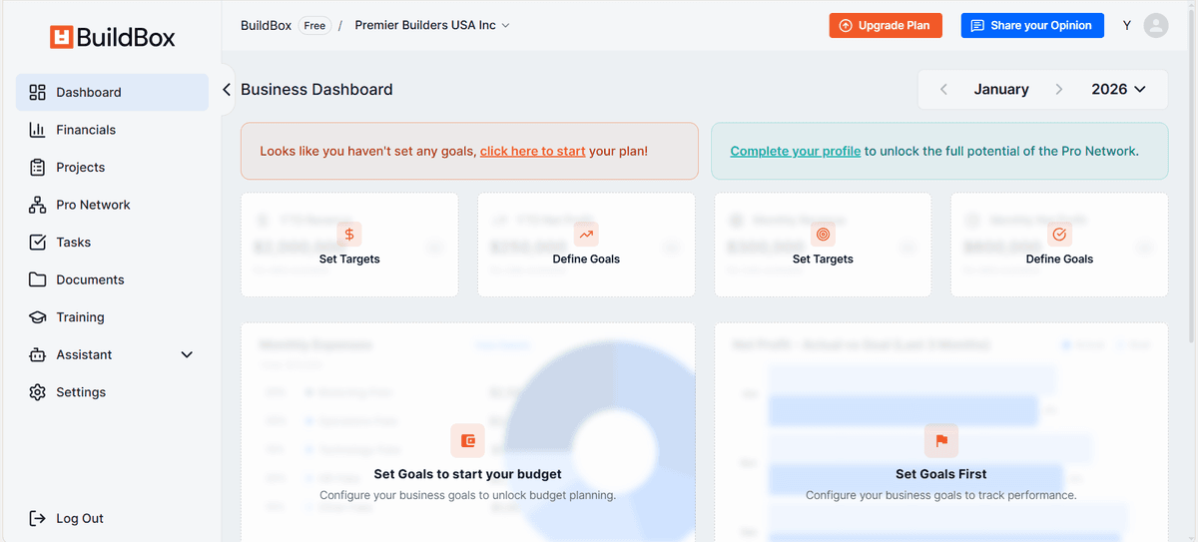Open the Premier Builders USA Inc dropdown
This screenshot has width=1198, height=542.
[432, 26]
